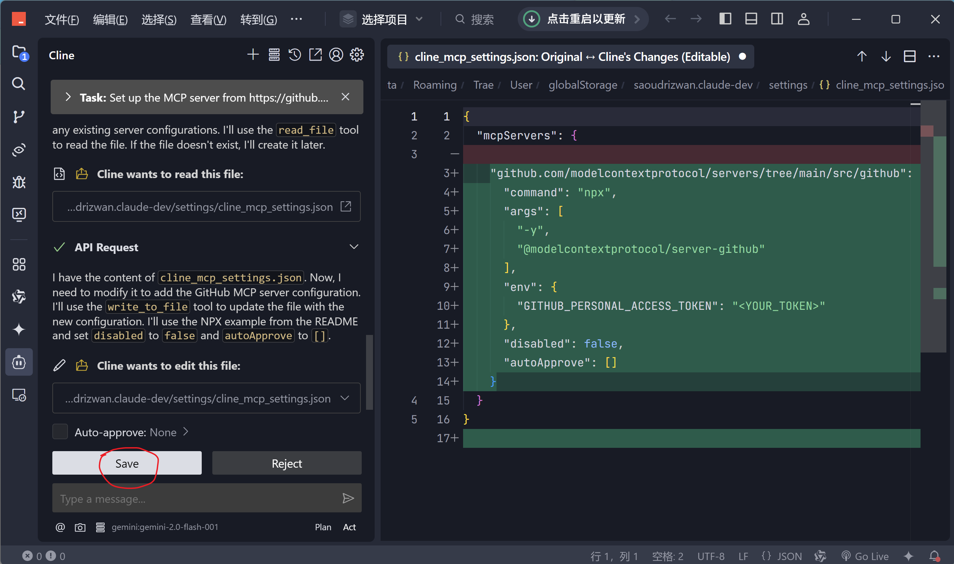This screenshot has width=954, height=564.
Task: Open source control in activity bar
Action: point(19,116)
